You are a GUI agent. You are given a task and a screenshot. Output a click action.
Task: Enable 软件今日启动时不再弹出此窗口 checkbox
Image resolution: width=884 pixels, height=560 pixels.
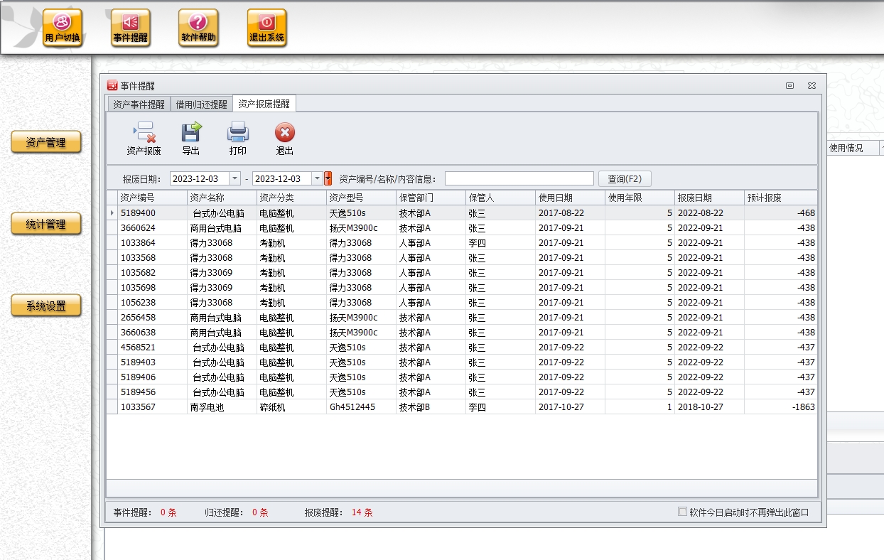(683, 512)
